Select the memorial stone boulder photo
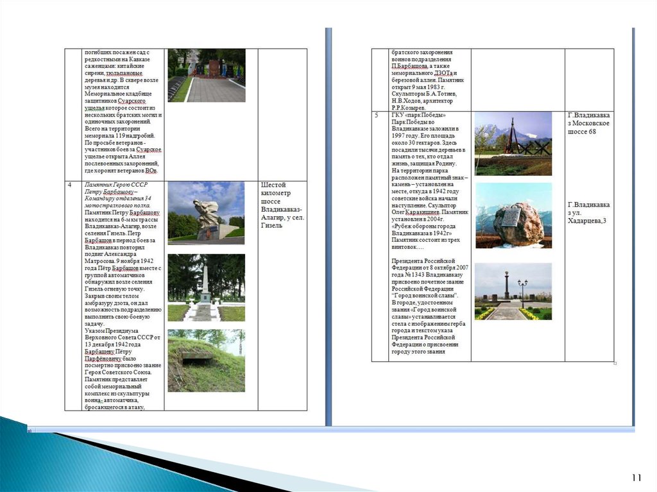Screen dimensions: 657x492 tap(513, 215)
